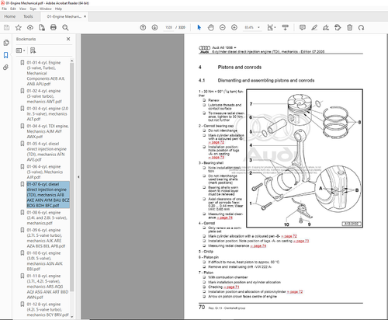Follow page 73 link in Conrod installation position
This screenshot has height=320, width=388.
[301, 241]
